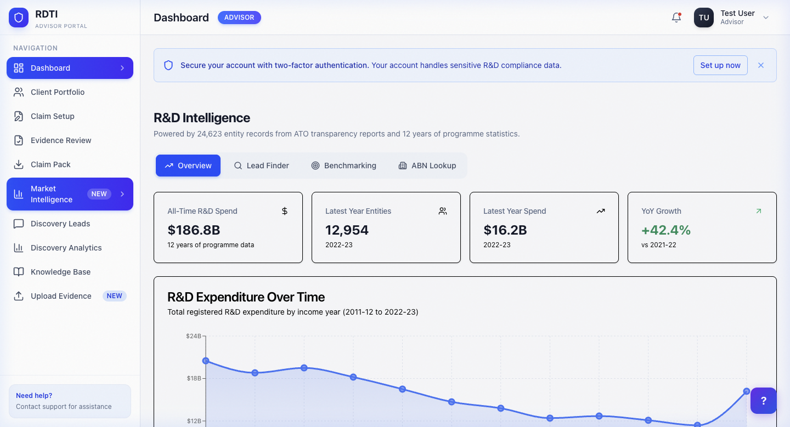Click the arrow icon on YoY Growth card
The image size is (790, 427).
(759, 211)
